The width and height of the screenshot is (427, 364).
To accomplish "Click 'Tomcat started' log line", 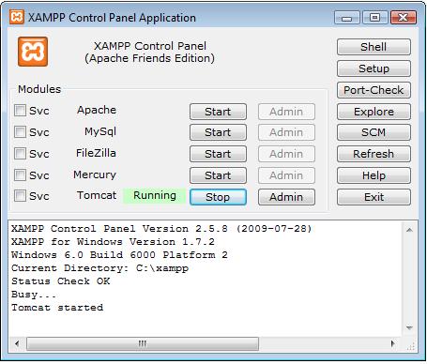I will [57, 308].
